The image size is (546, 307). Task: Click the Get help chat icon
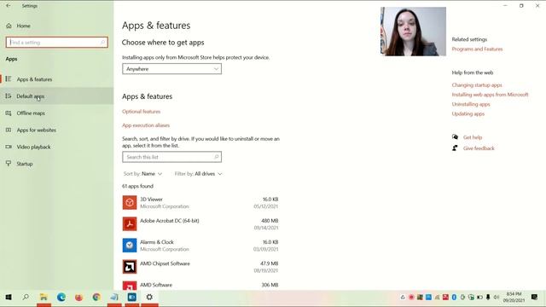pos(455,137)
